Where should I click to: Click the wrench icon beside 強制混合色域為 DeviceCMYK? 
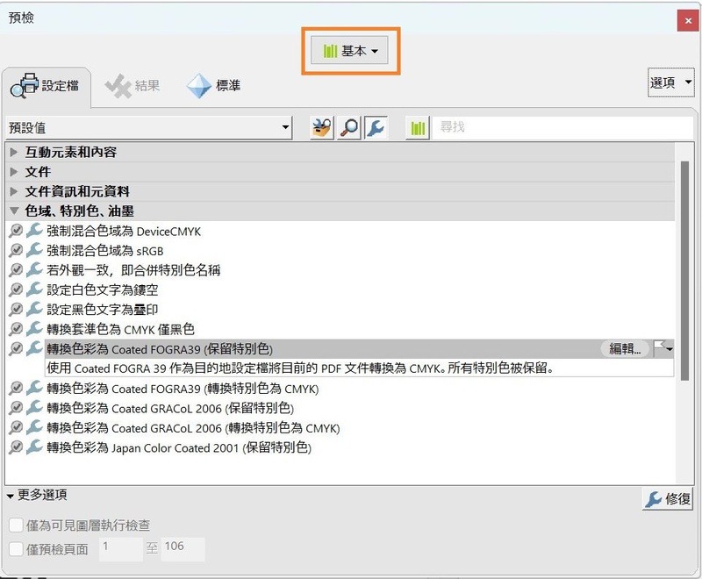tap(33, 231)
